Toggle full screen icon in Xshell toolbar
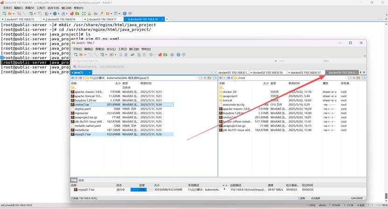Screen dimensions: 388x209 click(x=84, y=14)
